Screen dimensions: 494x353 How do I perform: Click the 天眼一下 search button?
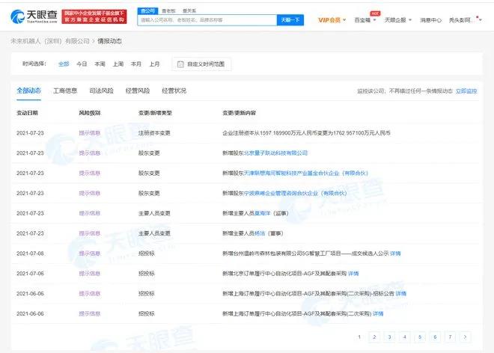click(x=292, y=20)
